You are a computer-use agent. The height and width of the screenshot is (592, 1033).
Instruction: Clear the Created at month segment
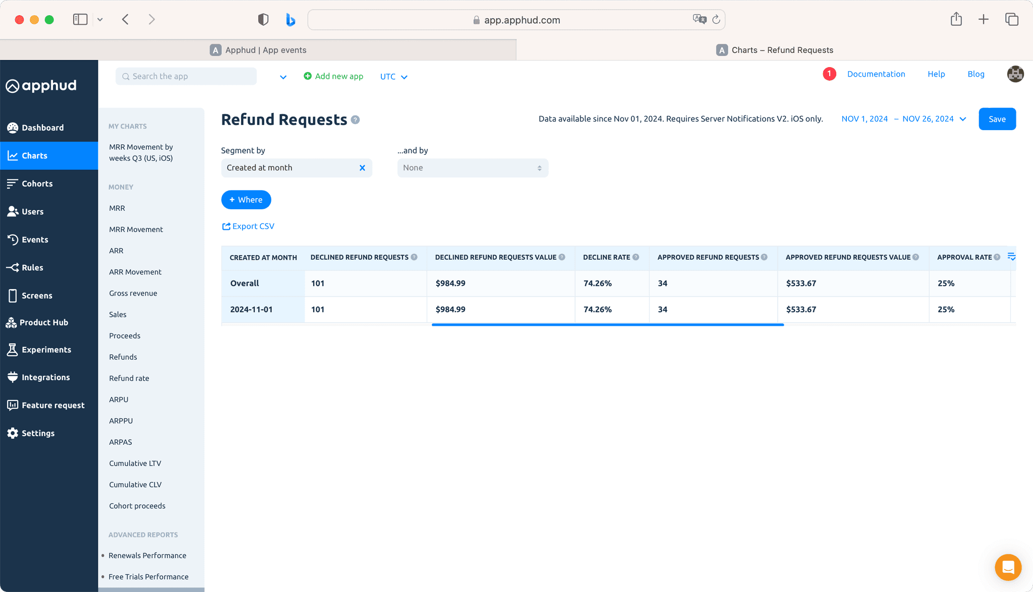pyautogui.click(x=362, y=168)
